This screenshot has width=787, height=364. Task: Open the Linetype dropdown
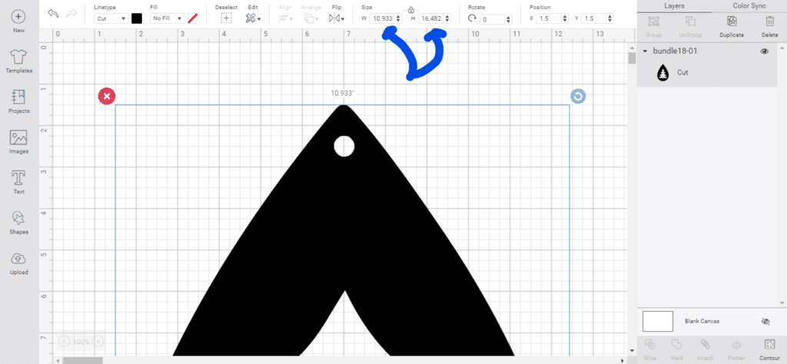coord(111,18)
